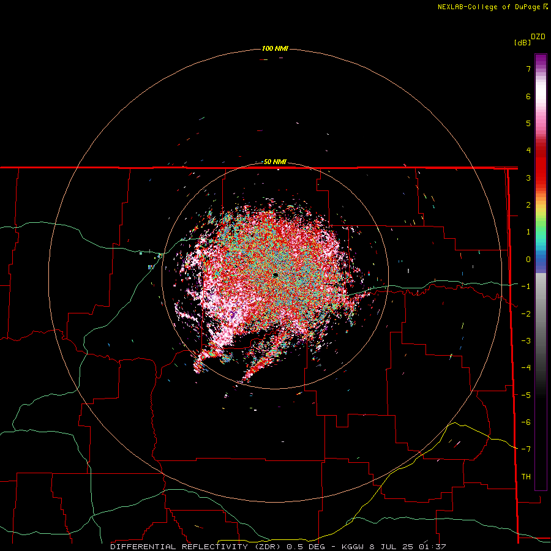Click the 100 NMI range ring label

[x=275, y=48]
